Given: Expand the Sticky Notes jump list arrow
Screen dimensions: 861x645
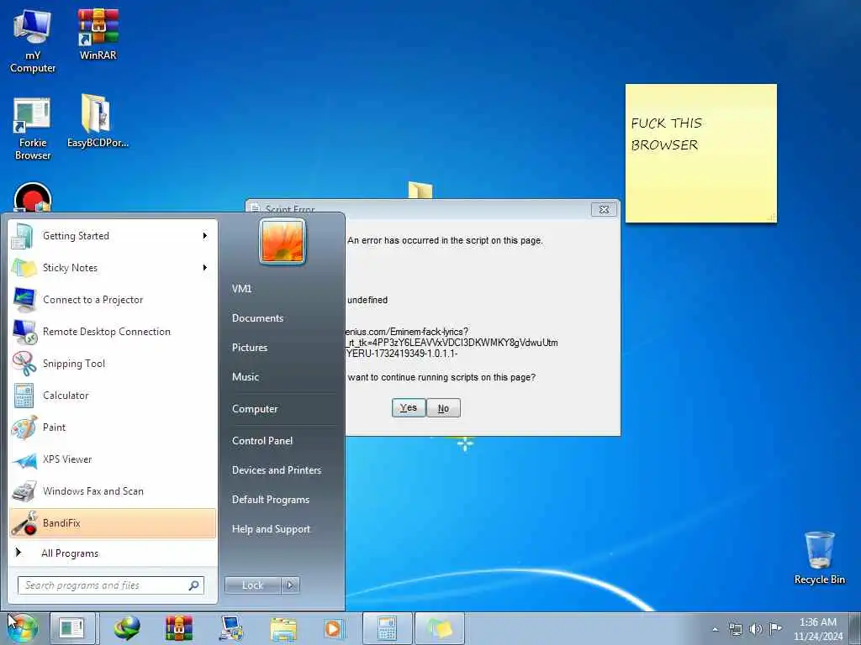Looking at the screenshot, I should 205,268.
